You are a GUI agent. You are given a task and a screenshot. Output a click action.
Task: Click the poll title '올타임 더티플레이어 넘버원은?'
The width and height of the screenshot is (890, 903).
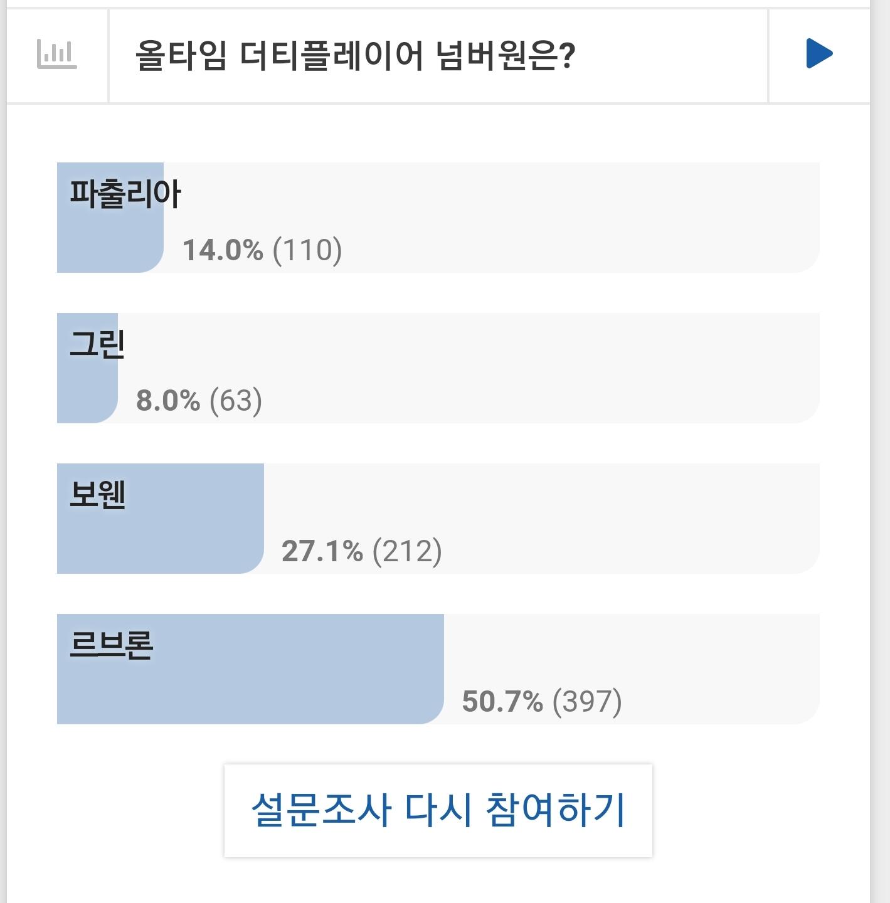pos(355,56)
